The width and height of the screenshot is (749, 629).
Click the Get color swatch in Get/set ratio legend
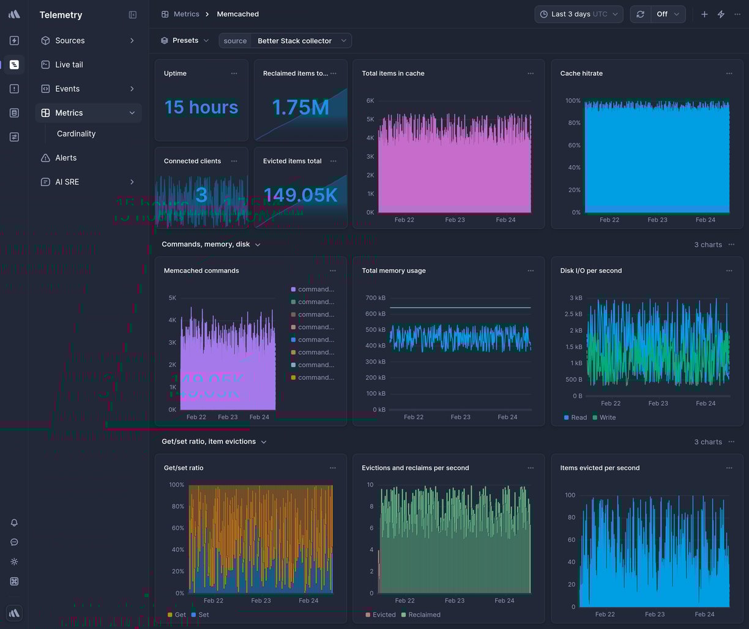pos(170,614)
